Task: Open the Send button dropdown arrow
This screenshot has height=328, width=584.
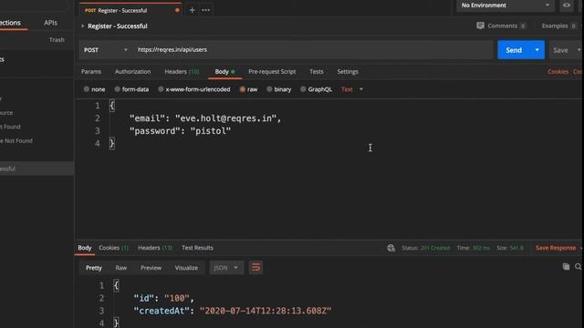Action: (x=537, y=50)
